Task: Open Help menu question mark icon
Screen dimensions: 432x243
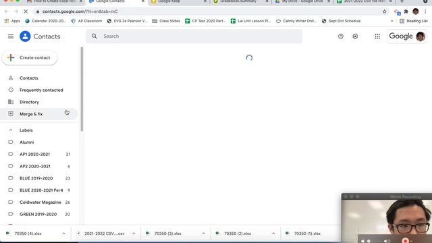Action: click(x=340, y=36)
